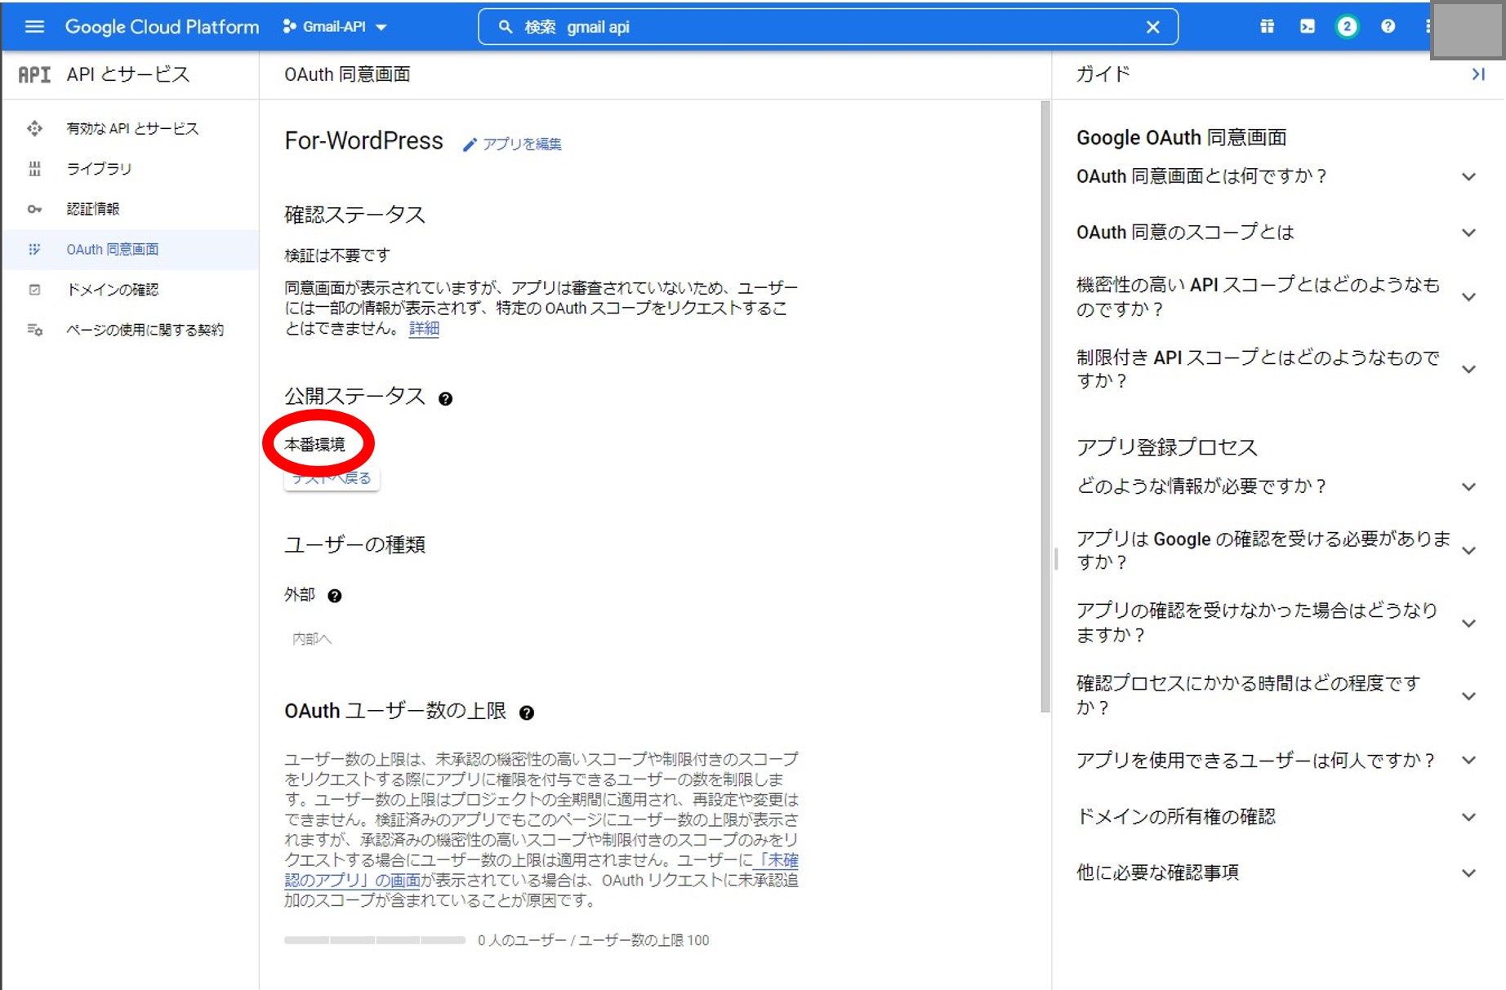Image resolution: width=1506 pixels, height=990 pixels.
Task: Activate the Cloud Shell terminal icon
Action: (1308, 26)
